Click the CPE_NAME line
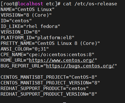 pos(47,55)
